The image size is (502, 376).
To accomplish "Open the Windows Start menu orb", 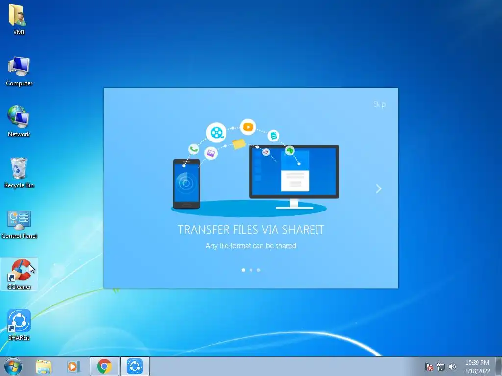I will [13, 366].
